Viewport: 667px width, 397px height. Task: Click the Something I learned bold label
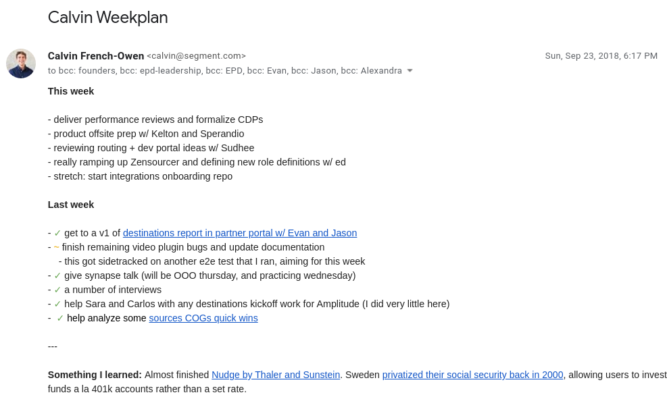pyautogui.click(x=95, y=375)
